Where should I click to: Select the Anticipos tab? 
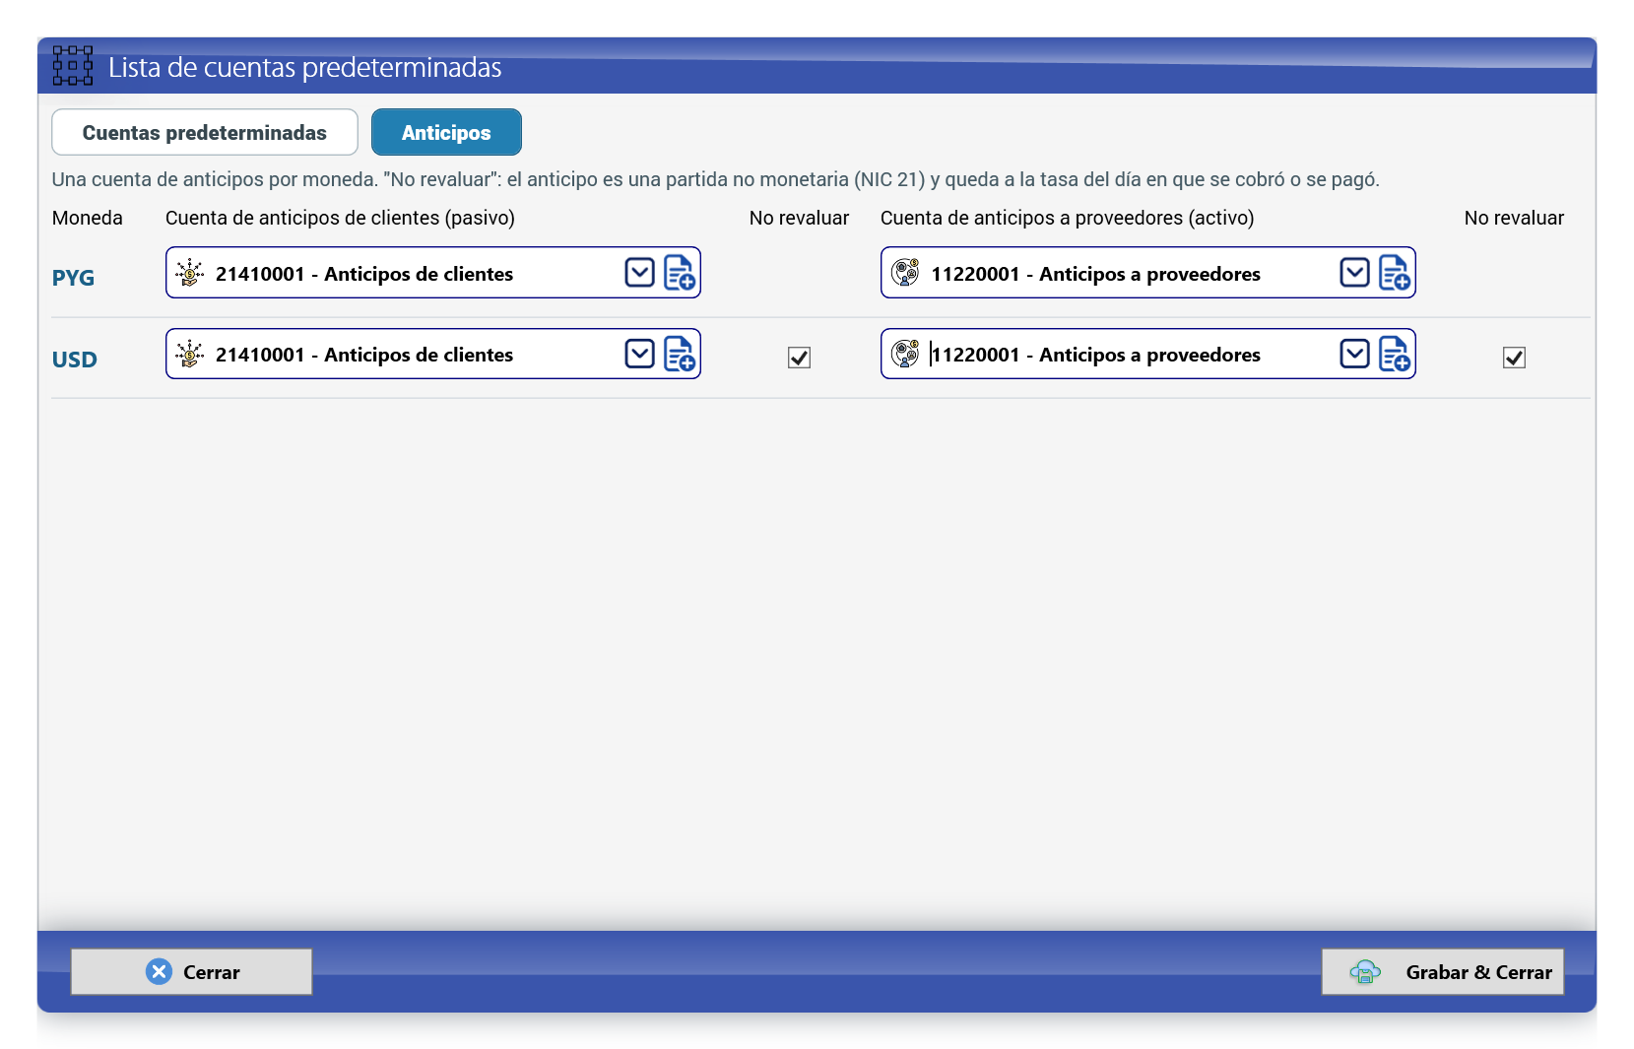tap(446, 132)
